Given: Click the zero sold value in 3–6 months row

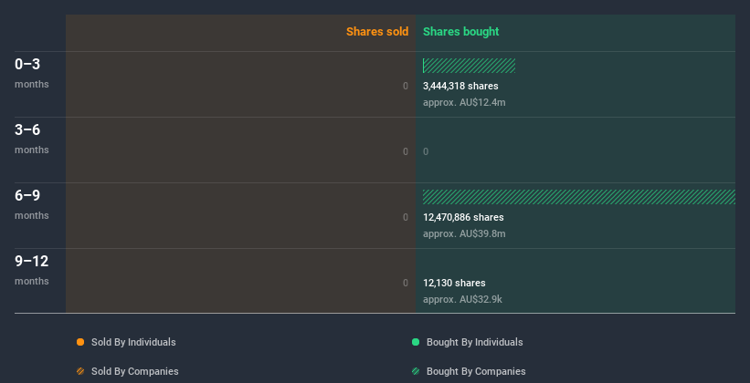Looking at the screenshot, I should [406, 152].
